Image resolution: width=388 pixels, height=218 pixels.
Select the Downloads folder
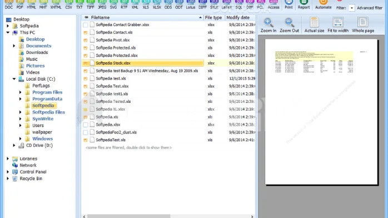(37, 52)
